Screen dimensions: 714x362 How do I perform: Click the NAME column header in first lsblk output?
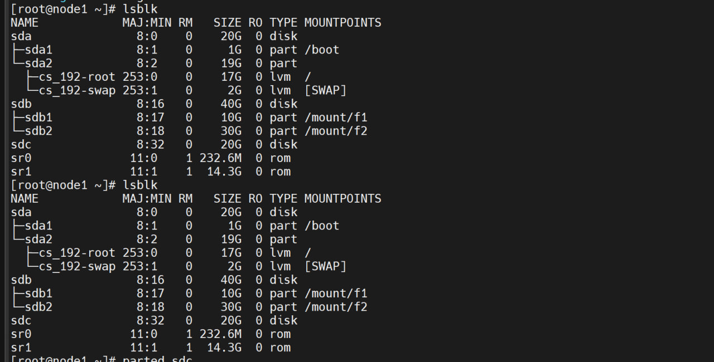click(25, 23)
